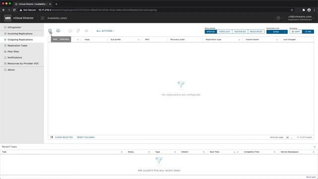318x179 pixels.
Task: Filter the first grid column beside vApp
Action: click(x=78, y=40)
